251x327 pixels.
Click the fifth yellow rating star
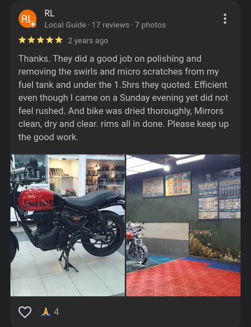pos(59,40)
